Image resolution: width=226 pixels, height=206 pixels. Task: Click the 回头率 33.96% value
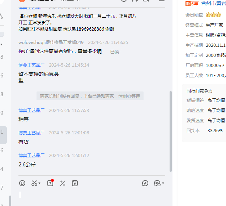coord(215,131)
